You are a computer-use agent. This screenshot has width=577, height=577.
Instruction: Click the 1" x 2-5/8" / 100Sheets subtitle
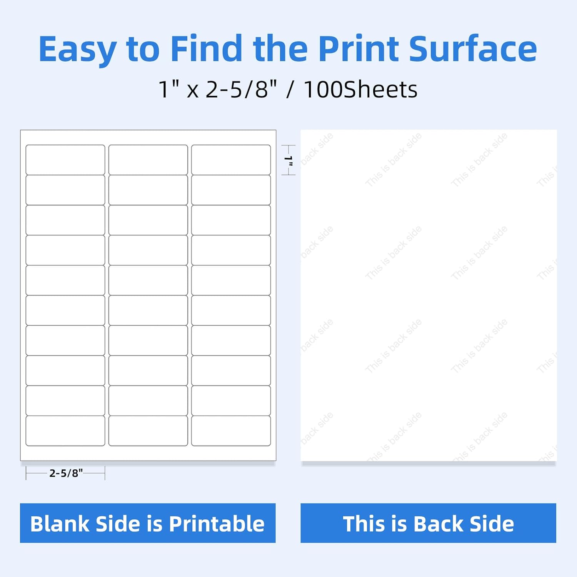[x=288, y=90]
